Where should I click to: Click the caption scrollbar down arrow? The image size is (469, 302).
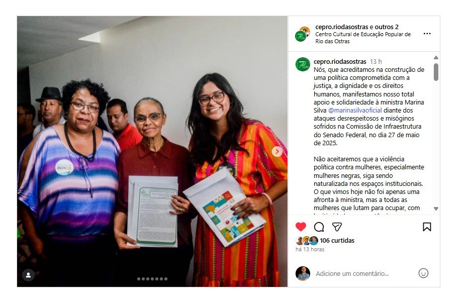pyautogui.click(x=436, y=209)
